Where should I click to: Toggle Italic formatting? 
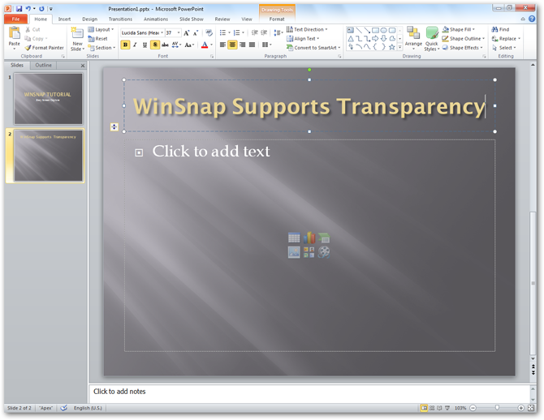coord(135,45)
